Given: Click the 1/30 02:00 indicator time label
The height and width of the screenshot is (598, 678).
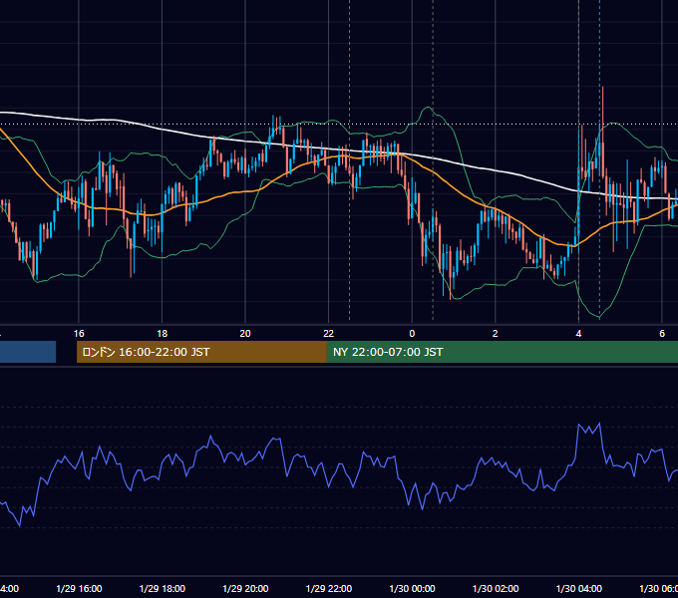Looking at the screenshot, I should click(x=496, y=588).
